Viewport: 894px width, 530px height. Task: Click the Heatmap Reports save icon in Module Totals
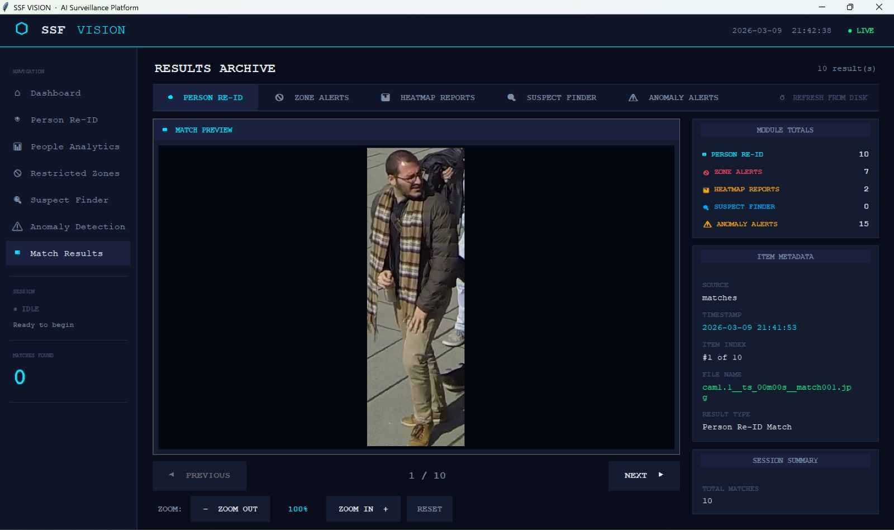point(706,190)
